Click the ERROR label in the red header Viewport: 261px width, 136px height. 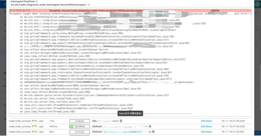pos(215,10)
